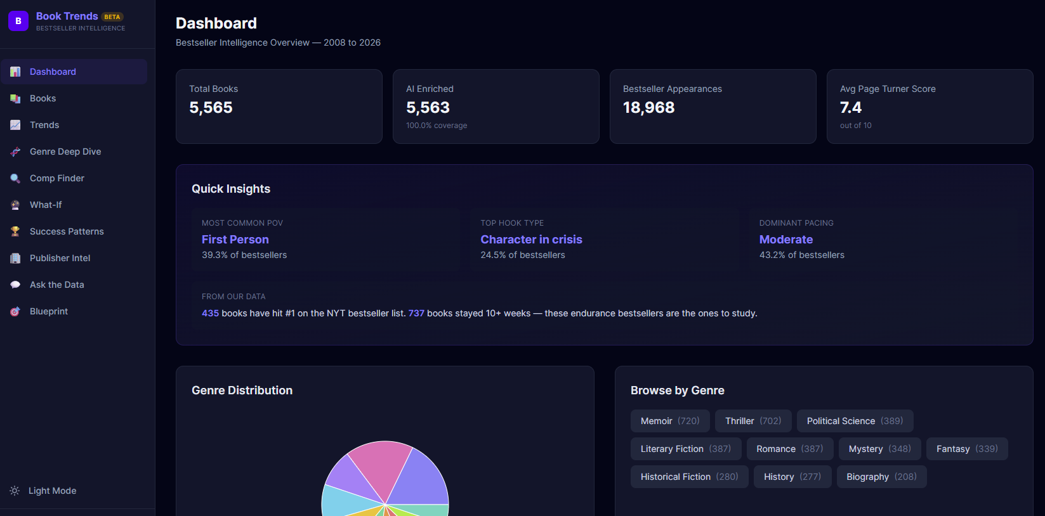The image size is (1045, 516).
Task: Click the BETA badge next to Book Trends
Action: [x=112, y=17]
